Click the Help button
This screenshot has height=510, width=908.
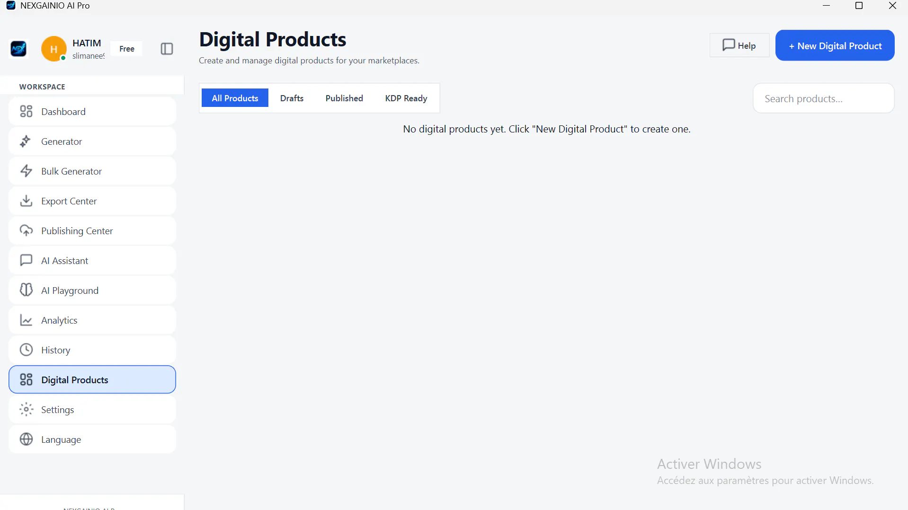click(739, 45)
